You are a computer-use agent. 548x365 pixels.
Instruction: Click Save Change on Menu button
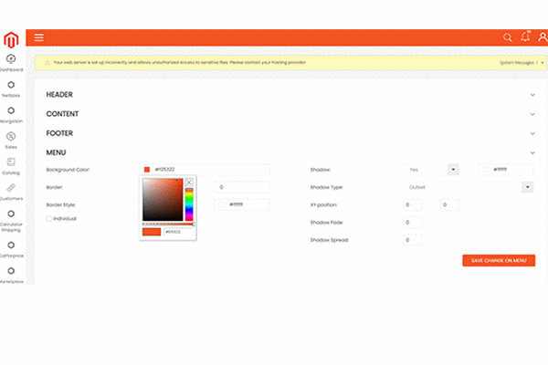pyautogui.click(x=498, y=260)
